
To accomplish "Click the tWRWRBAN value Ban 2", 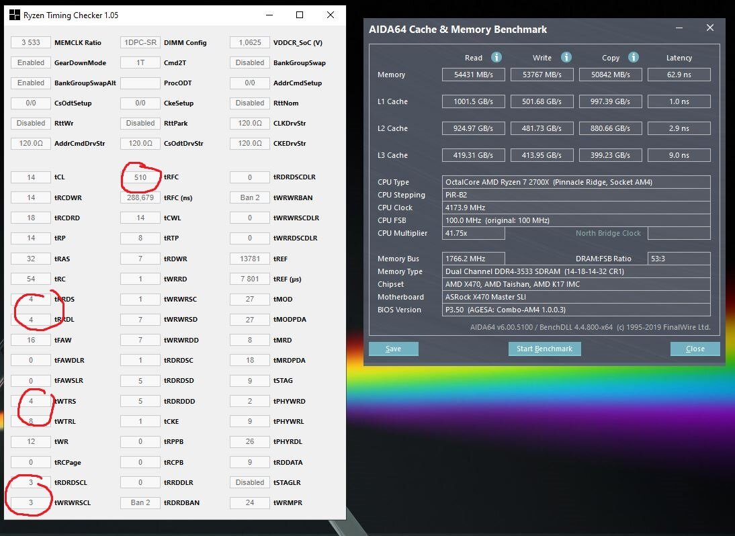I will (x=250, y=197).
